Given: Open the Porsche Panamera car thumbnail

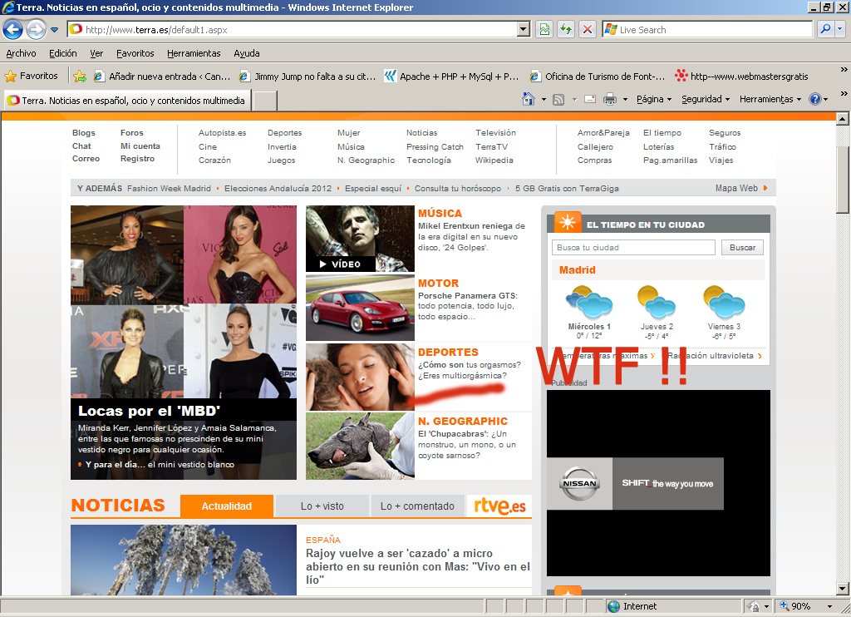Looking at the screenshot, I should (x=360, y=308).
